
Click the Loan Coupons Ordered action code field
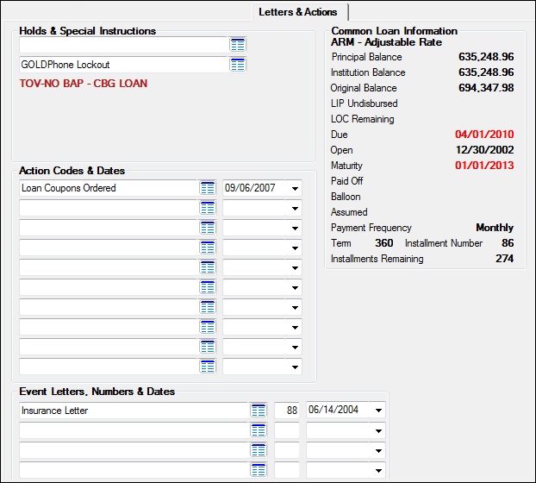(x=109, y=188)
